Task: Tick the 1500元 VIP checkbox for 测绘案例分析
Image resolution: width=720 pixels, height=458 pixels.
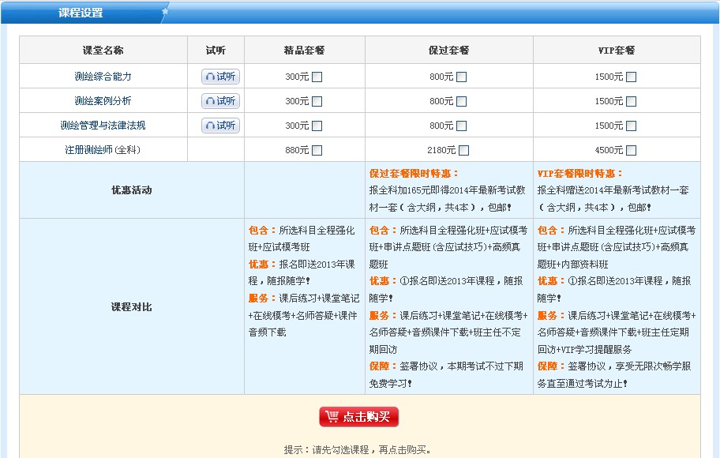Action: point(632,102)
